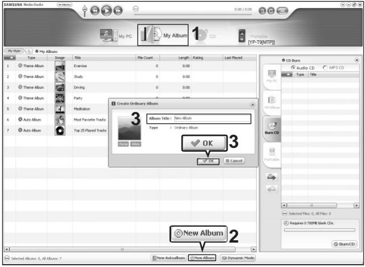Click the playback progress slider handle

pyautogui.click(x=136, y=9)
